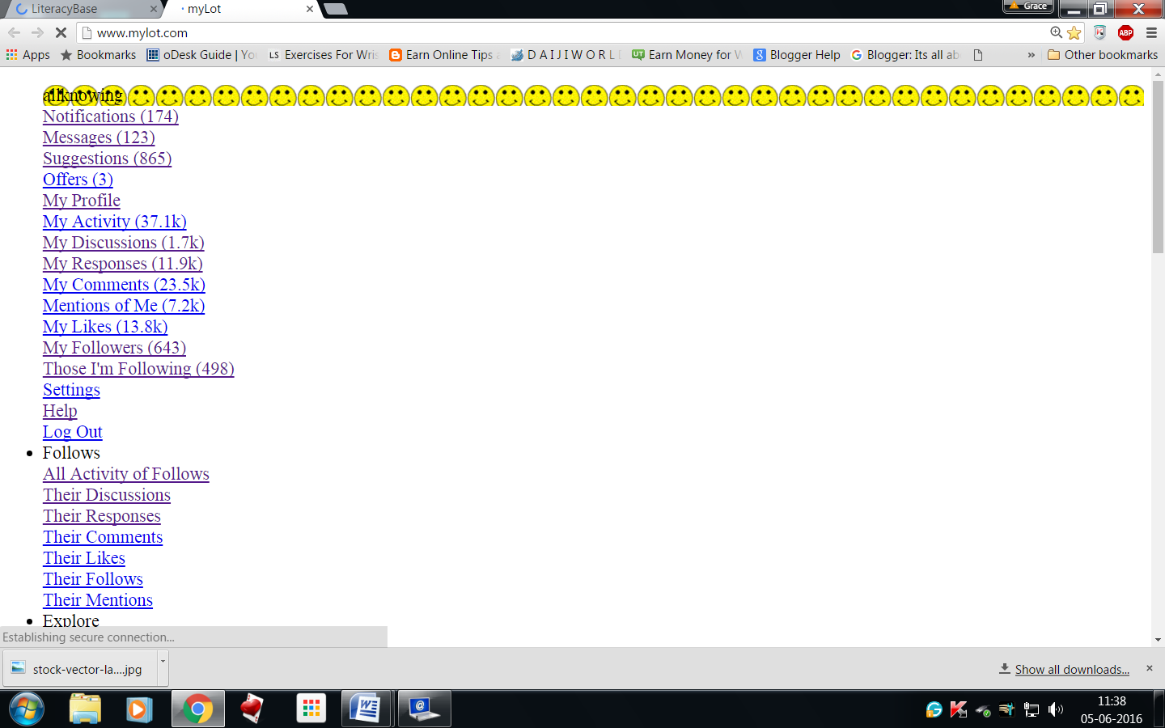Click the browser back arrow
1165x728 pixels.
click(14, 33)
